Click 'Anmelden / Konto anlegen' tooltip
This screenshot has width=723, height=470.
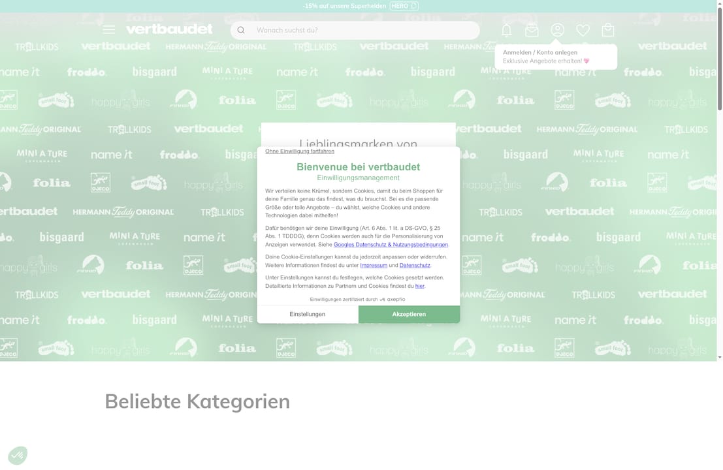click(540, 52)
